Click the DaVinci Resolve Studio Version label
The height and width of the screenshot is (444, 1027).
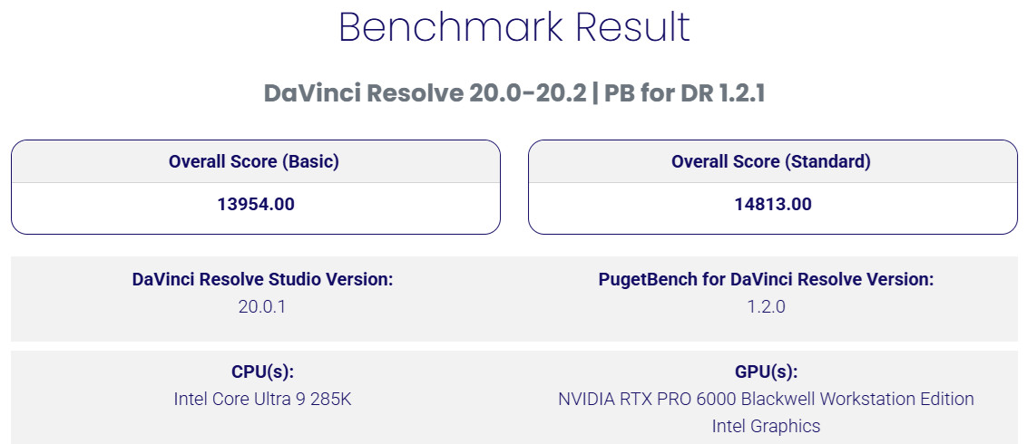[x=262, y=280]
